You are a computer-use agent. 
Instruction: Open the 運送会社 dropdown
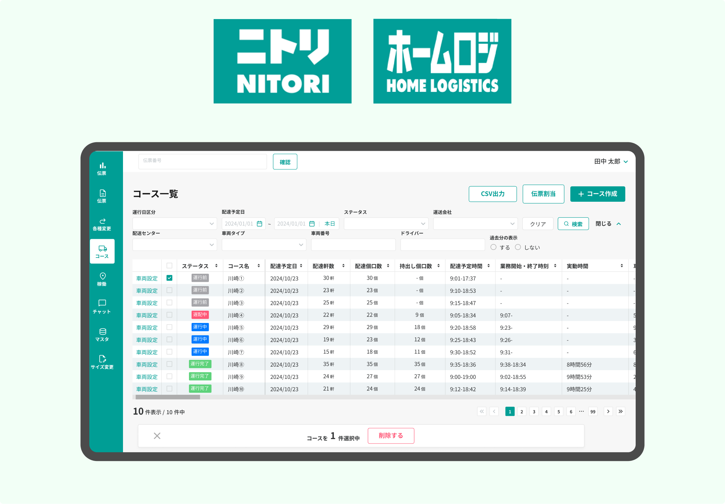475,224
